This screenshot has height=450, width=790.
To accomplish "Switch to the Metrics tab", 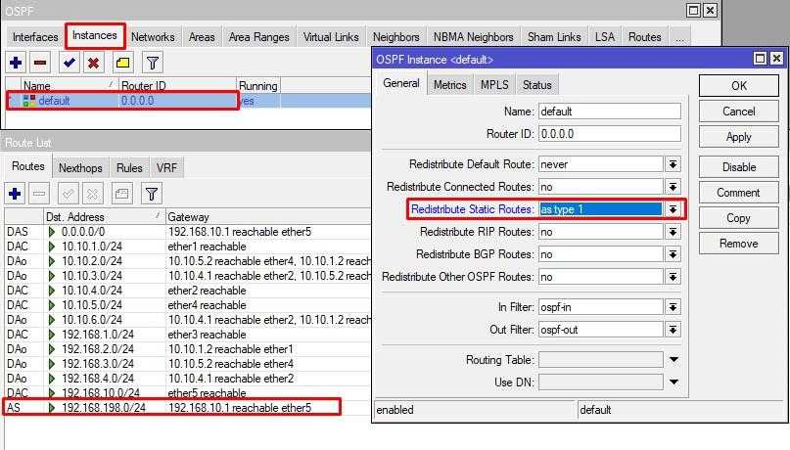I will click(x=449, y=85).
